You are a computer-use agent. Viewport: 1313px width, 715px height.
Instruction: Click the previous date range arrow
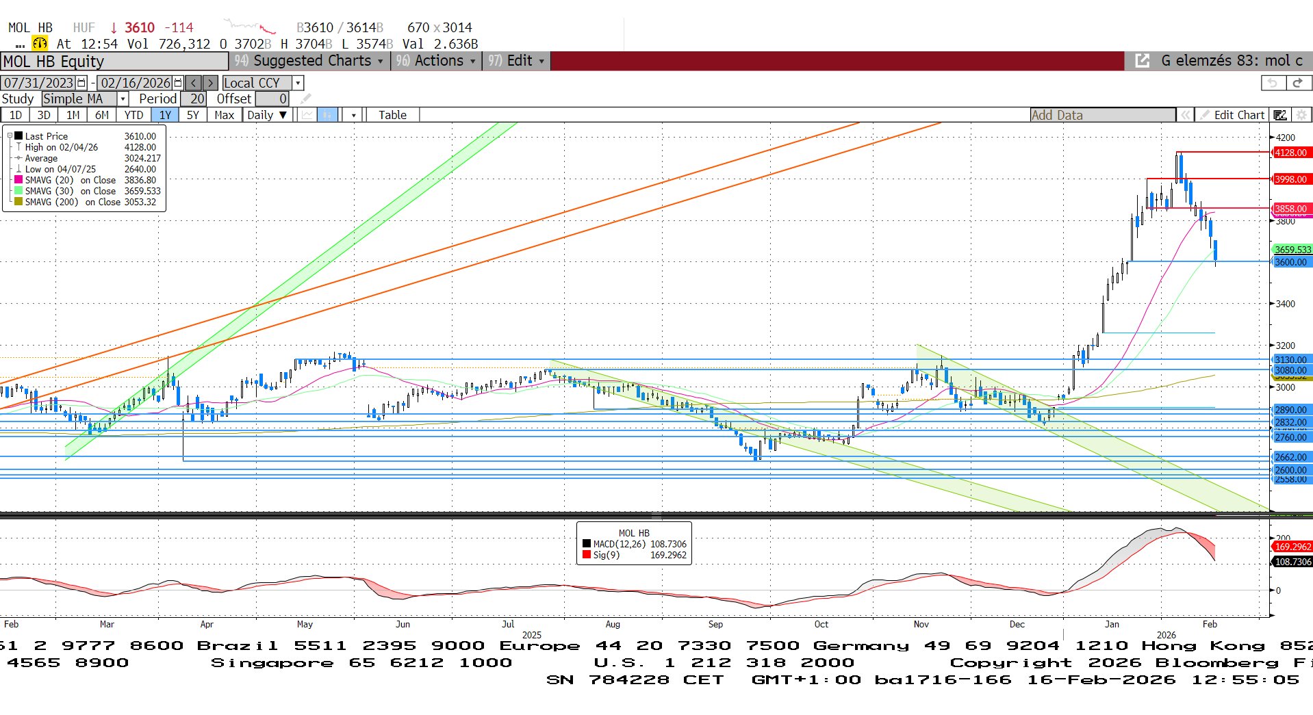[x=194, y=83]
